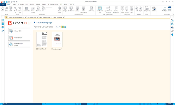Enable Synchronous Scrolling
The width and height of the screenshot is (175, 105).
[108, 10]
